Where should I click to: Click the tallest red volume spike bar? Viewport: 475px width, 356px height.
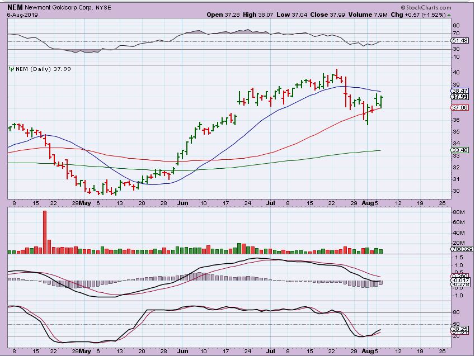click(45, 232)
